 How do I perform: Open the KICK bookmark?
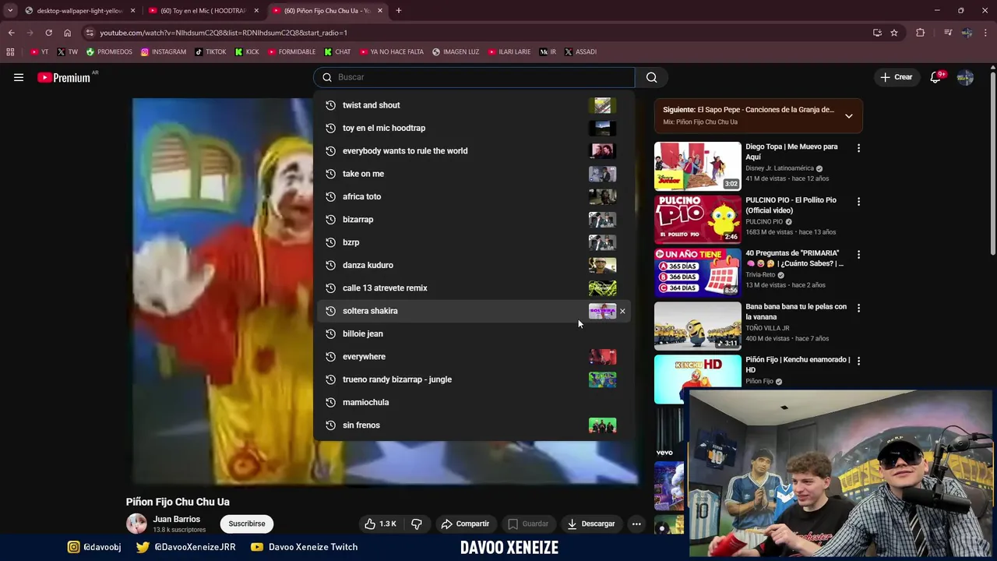point(247,51)
